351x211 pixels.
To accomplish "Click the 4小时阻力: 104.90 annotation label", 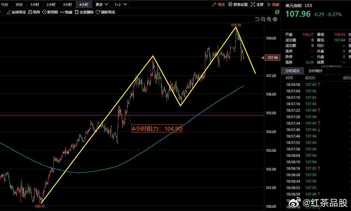I will tap(157, 129).
